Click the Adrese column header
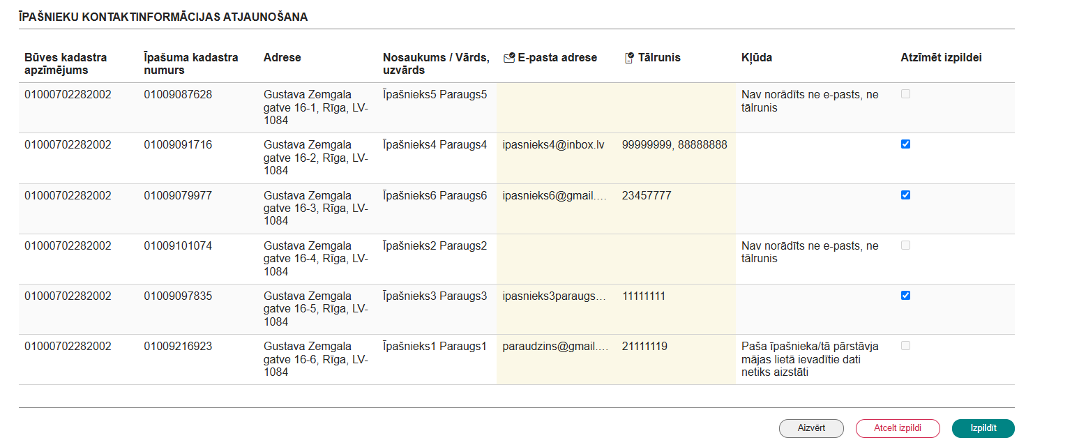This screenshot has height=447, width=1079. [x=282, y=58]
